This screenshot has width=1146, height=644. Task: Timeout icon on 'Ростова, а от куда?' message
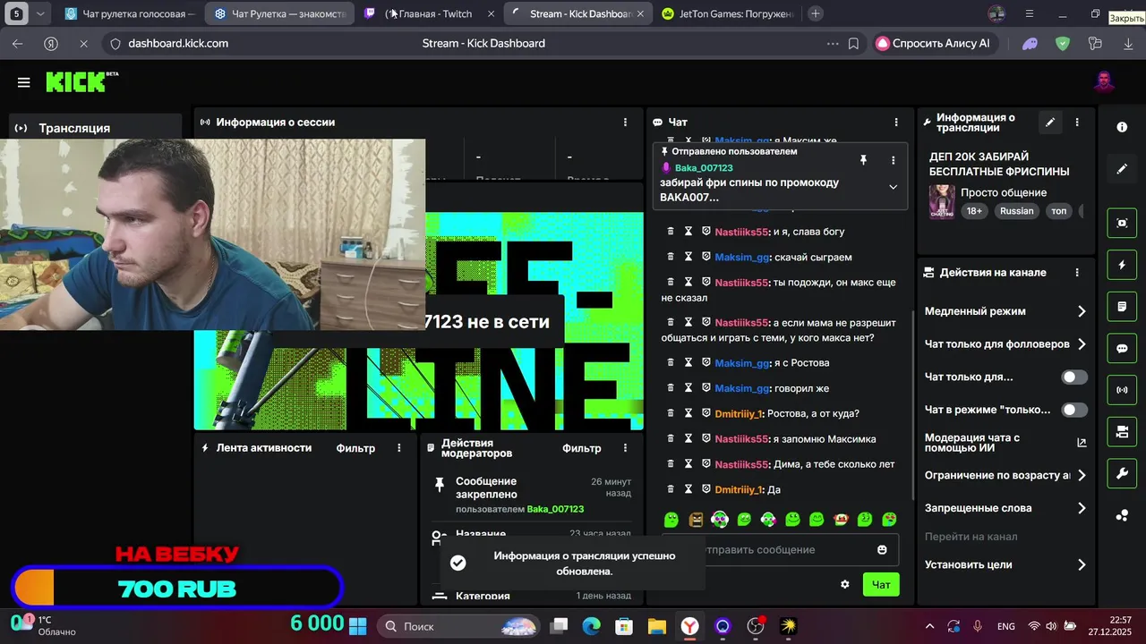pos(688,413)
